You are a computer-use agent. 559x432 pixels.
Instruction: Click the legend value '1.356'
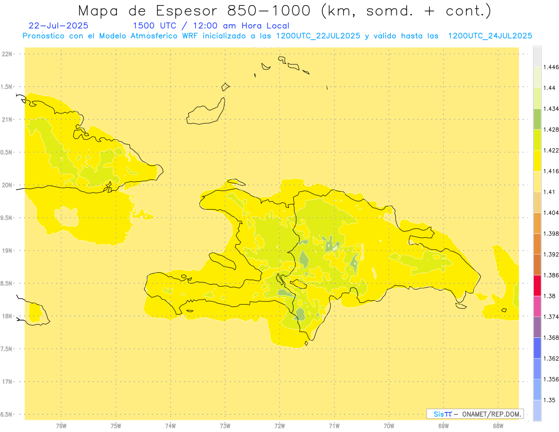tap(551, 379)
